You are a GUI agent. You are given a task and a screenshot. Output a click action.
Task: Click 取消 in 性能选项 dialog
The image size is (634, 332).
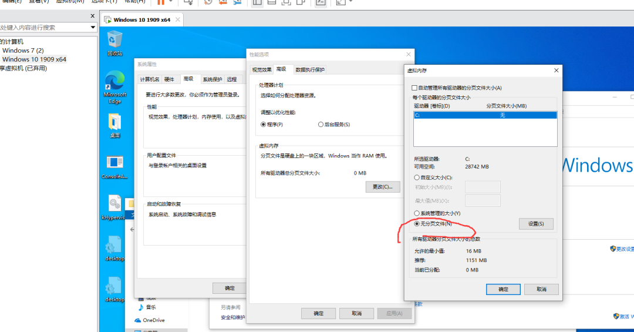click(x=356, y=313)
